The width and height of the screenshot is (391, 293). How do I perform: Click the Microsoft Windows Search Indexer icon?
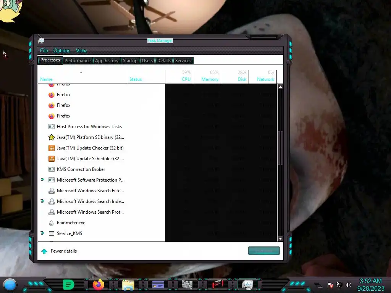(x=52, y=201)
